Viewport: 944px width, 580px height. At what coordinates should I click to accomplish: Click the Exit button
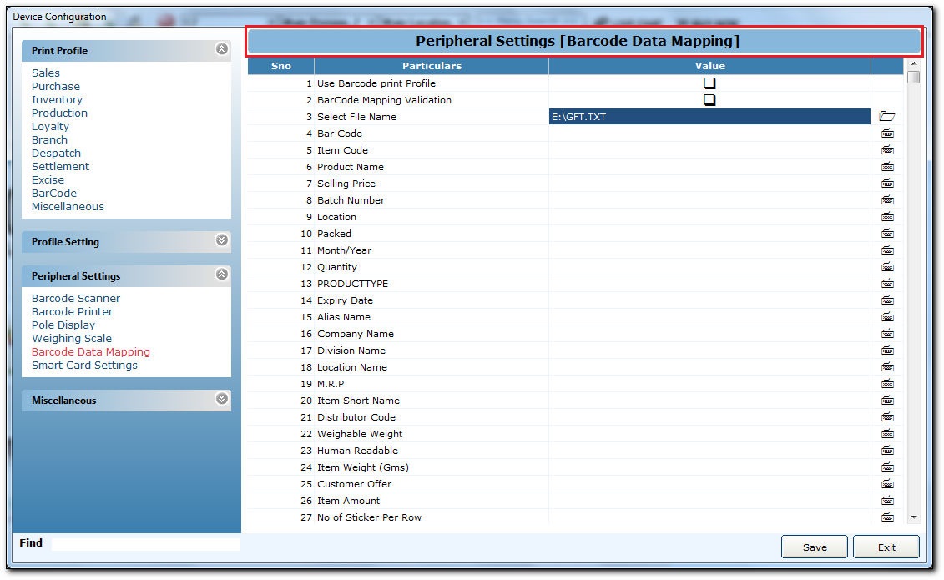pyautogui.click(x=886, y=547)
